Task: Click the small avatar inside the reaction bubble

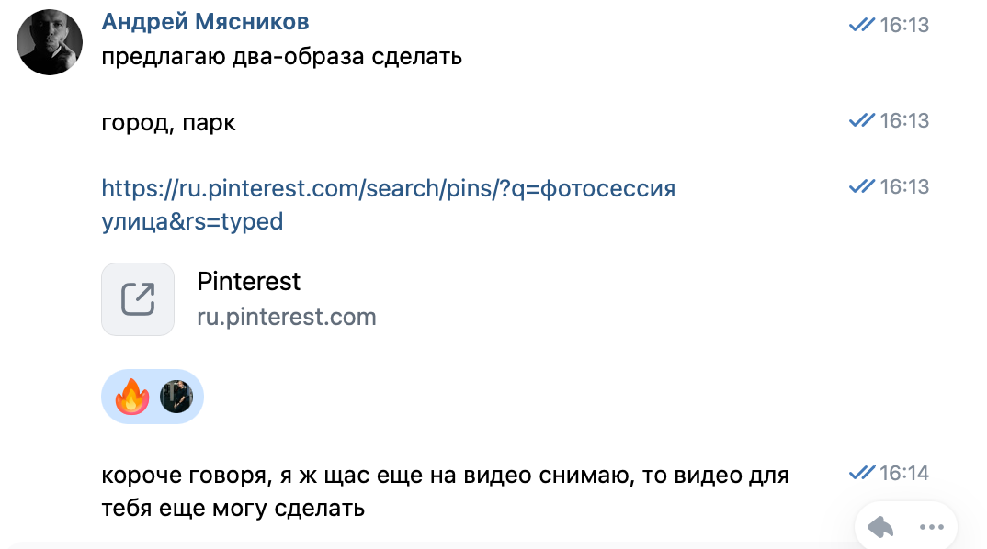Action: (x=176, y=396)
